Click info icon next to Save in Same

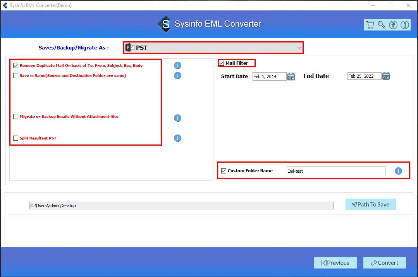pyautogui.click(x=177, y=75)
